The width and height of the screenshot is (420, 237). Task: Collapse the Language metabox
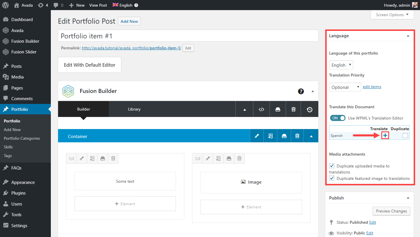[x=408, y=36]
